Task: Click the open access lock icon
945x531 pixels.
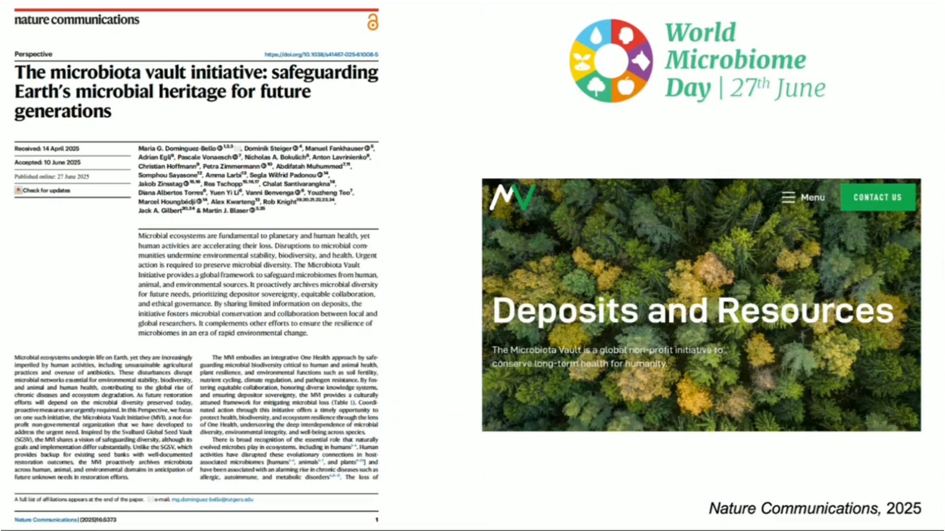Action: point(373,22)
